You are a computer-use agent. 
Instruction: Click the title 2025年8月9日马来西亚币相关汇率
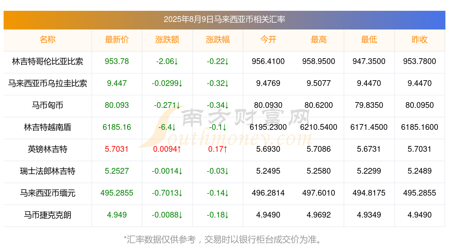224,19
